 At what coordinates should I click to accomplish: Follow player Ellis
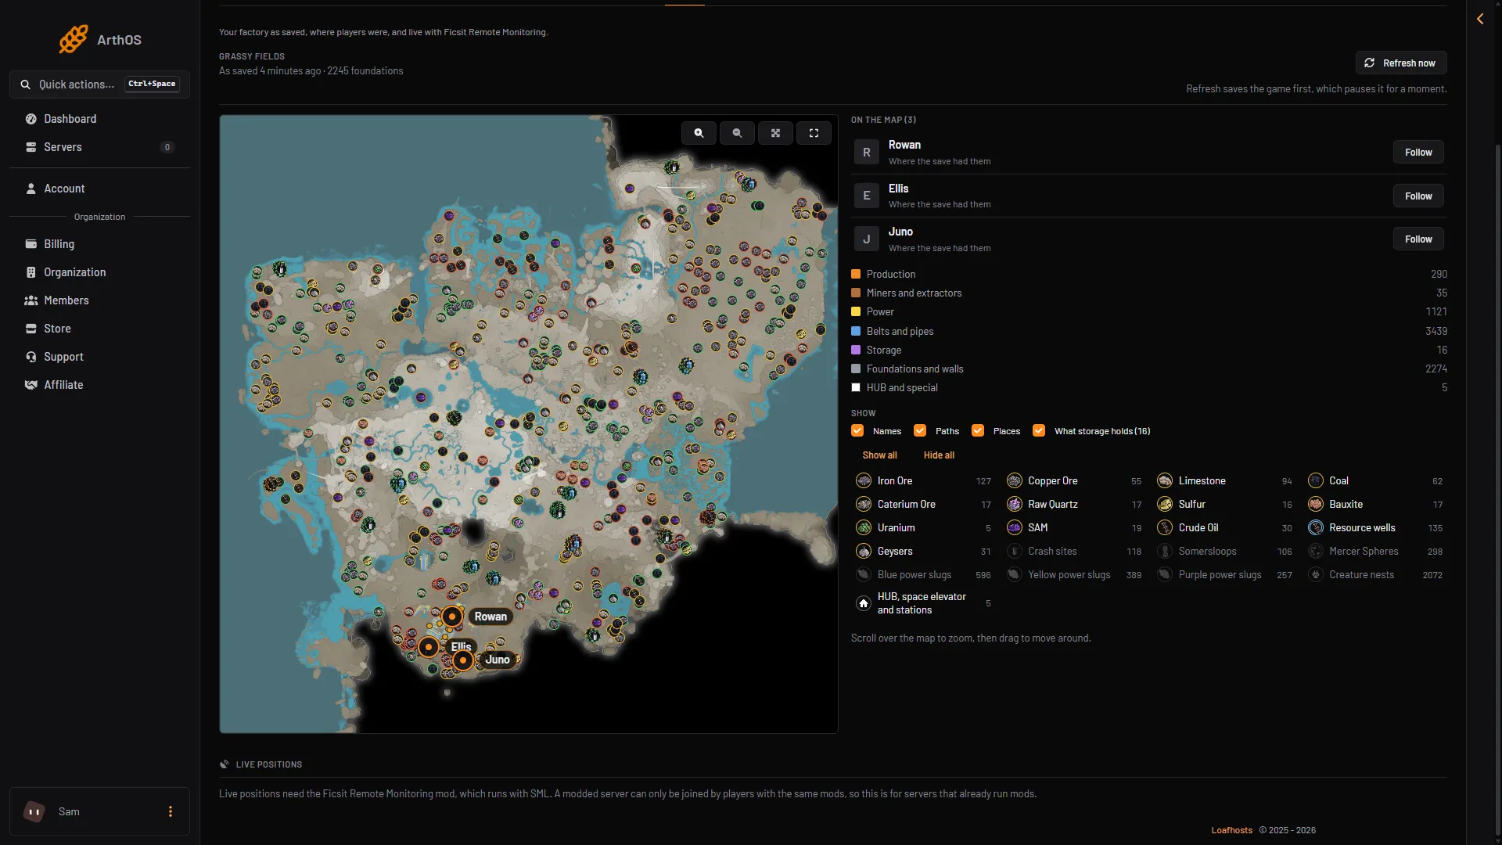click(x=1418, y=196)
